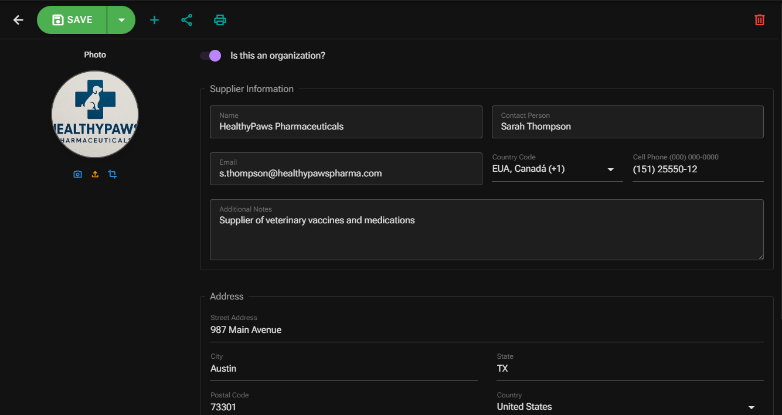Select the Address section label

click(226, 296)
